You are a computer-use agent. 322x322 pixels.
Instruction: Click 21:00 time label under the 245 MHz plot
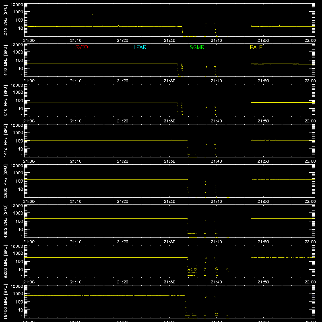29,41
